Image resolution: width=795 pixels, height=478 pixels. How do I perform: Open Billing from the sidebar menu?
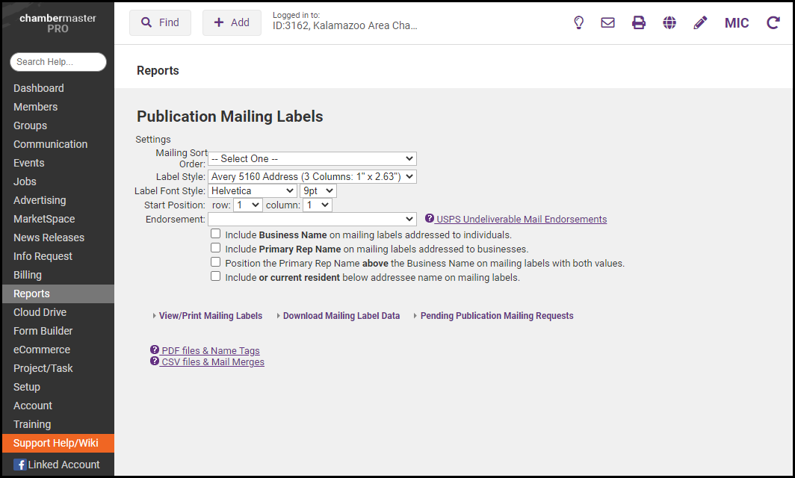(x=28, y=275)
